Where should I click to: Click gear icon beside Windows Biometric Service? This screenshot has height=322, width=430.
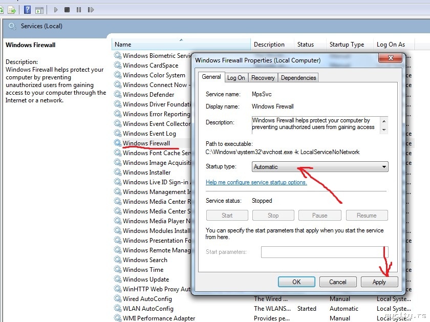click(x=118, y=55)
